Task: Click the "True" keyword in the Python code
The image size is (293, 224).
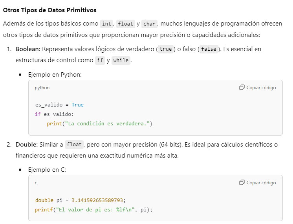Action: click(77, 105)
